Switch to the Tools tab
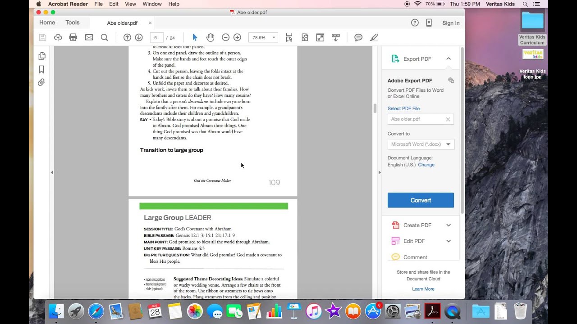Screen dimensions: 577x324 point(73,22)
